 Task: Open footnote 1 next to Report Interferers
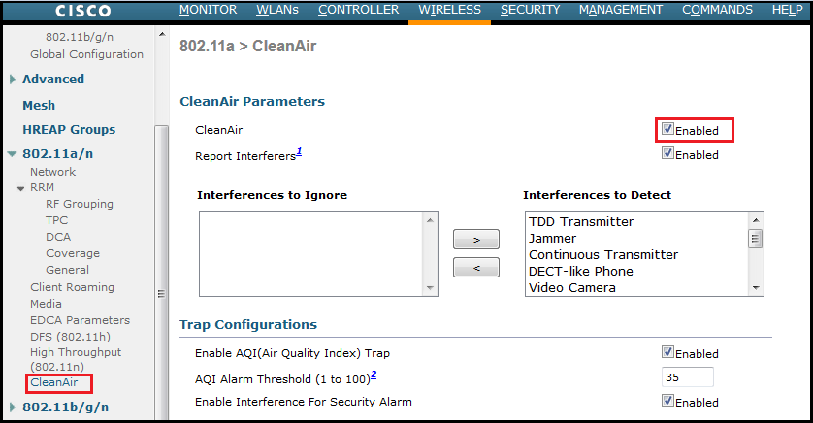(x=300, y=152)
